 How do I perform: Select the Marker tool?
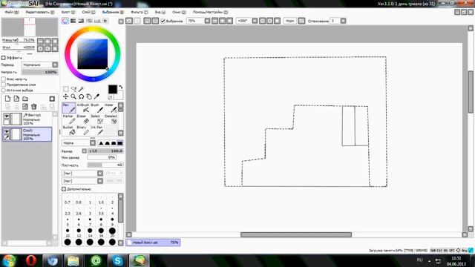click(x=69, y=119)
